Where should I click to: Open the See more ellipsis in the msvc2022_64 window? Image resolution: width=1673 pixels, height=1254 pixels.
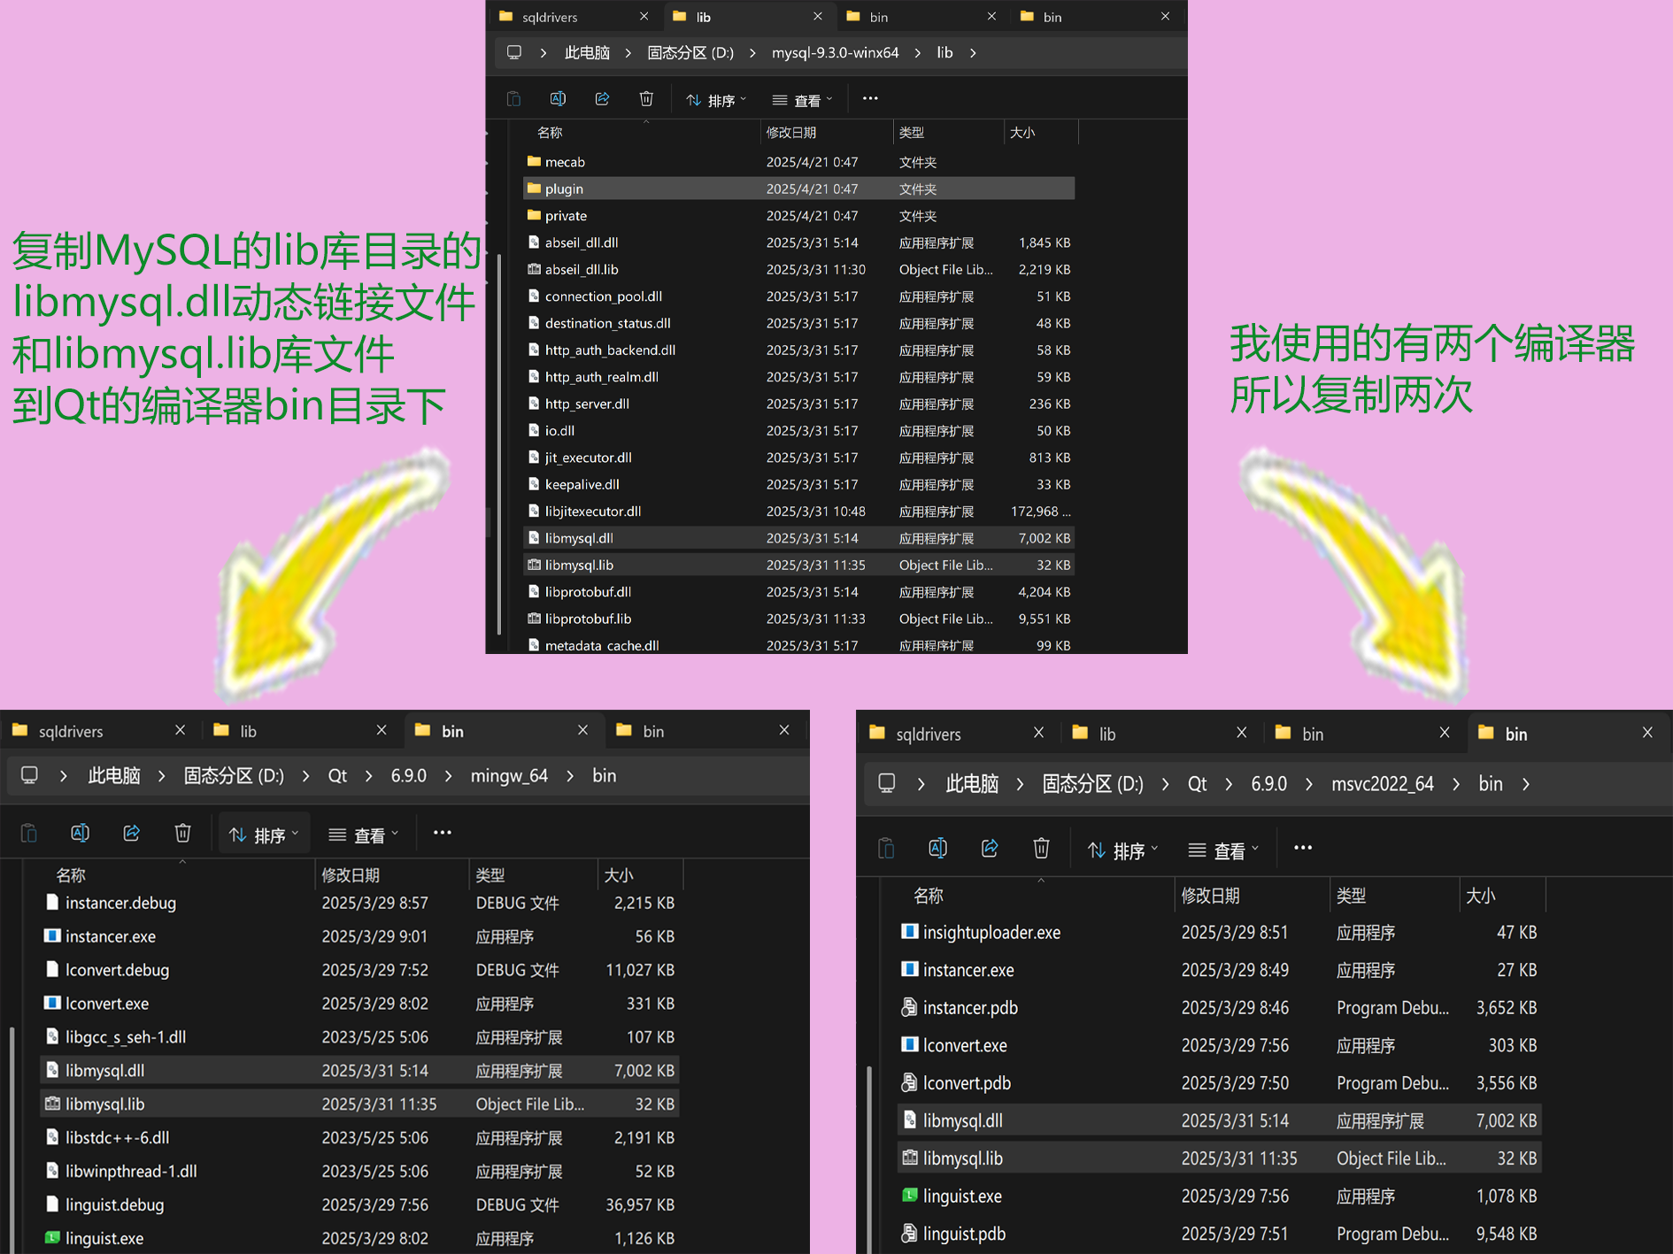click(1302, 848)
